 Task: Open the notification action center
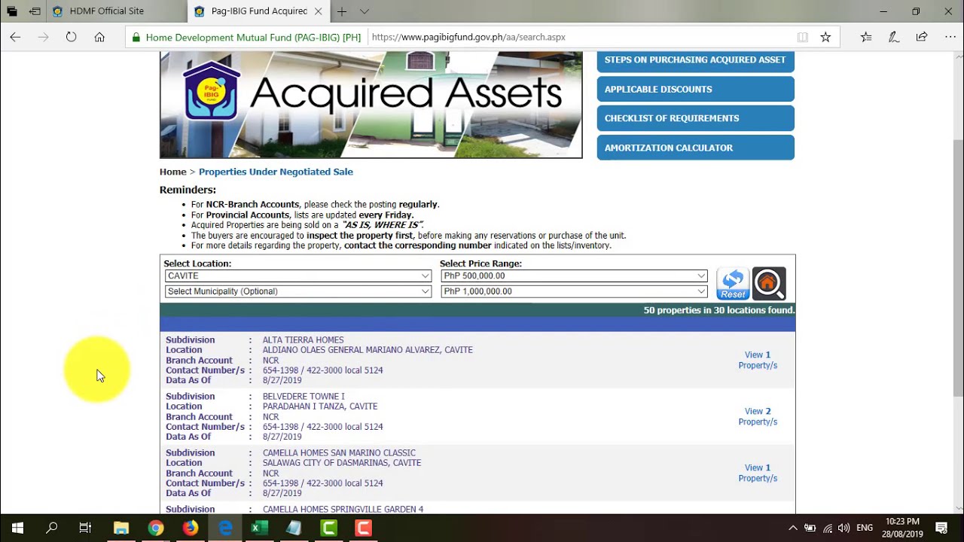(941, 528)
